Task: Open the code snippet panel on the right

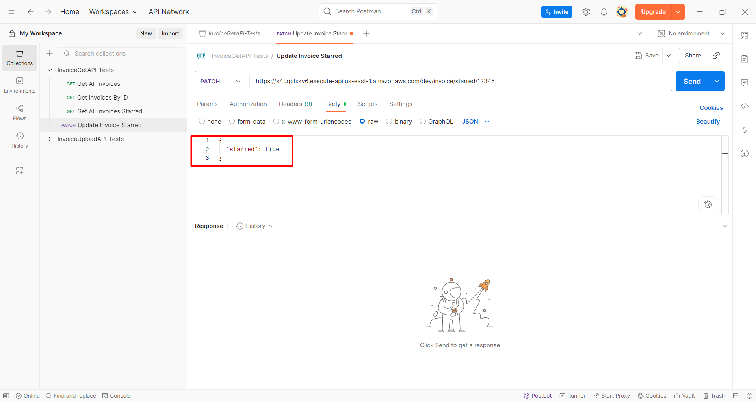Action: [745, 106]
